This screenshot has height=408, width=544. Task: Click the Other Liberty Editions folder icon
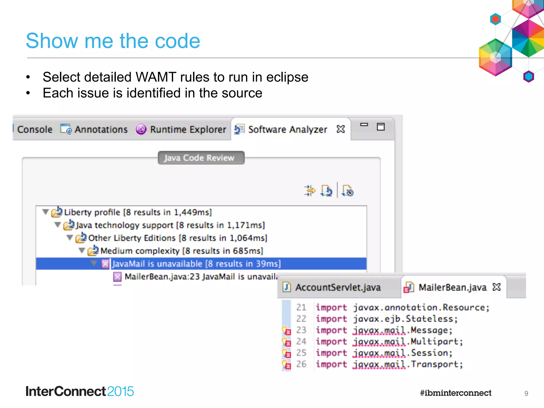coord(81,237)
